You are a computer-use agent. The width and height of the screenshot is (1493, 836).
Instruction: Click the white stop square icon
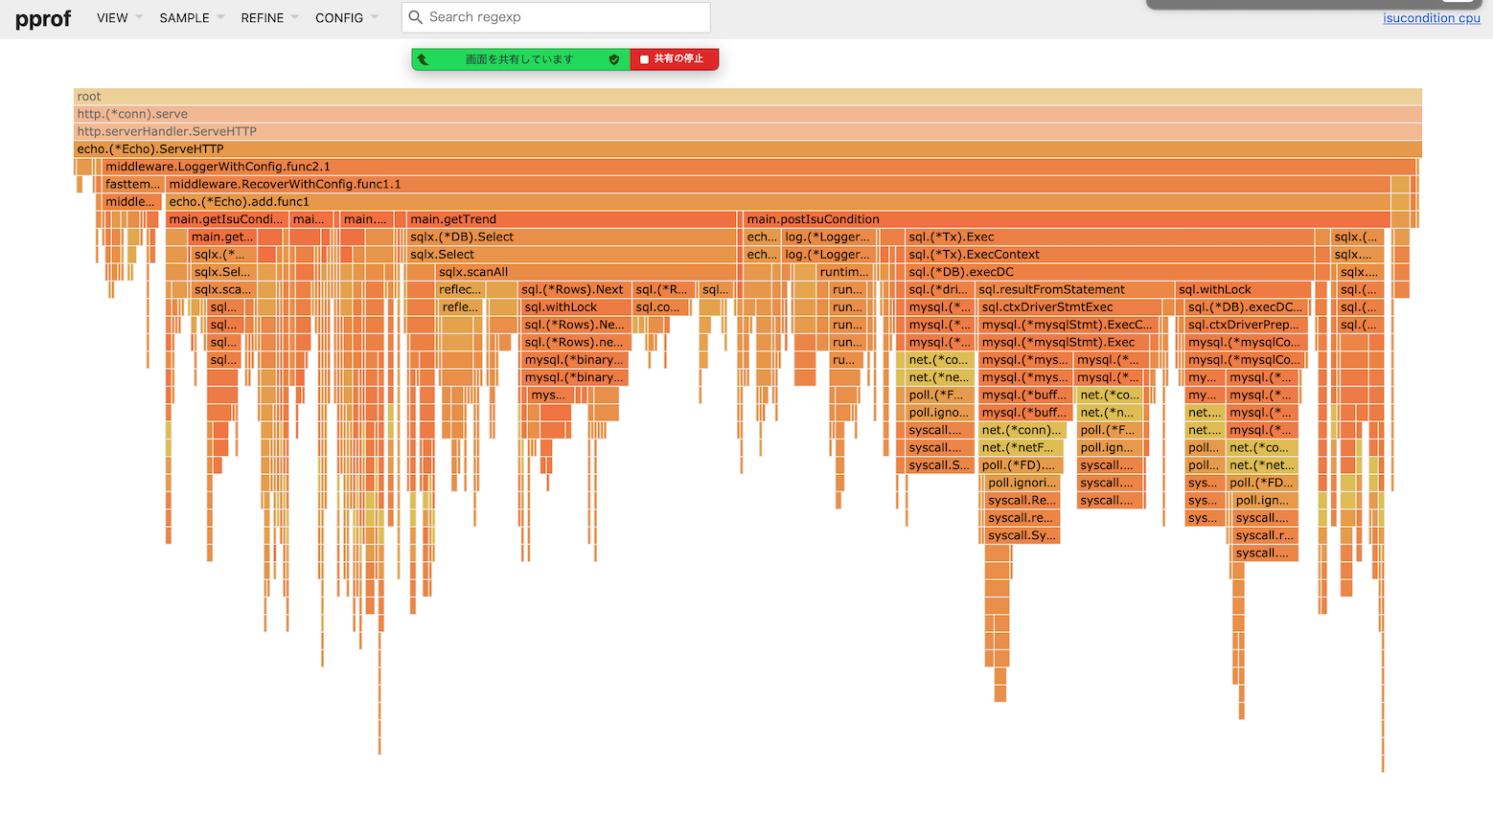point(644,59)
